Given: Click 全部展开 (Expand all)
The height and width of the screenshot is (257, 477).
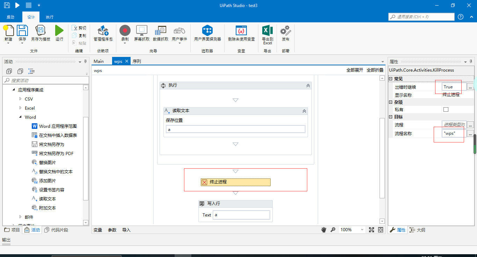Looking at the screenshot, I should (x=355, y=70).
